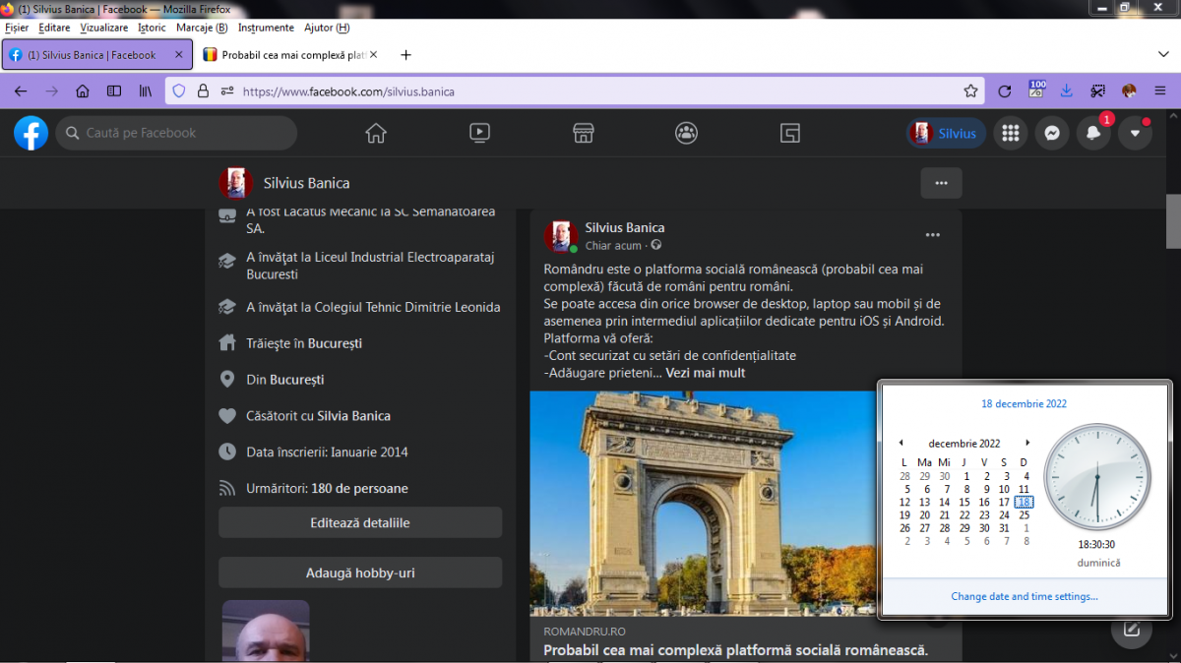Open Facebook Marketplace icon
1181x663 pixels.
[x=584, y=133]
